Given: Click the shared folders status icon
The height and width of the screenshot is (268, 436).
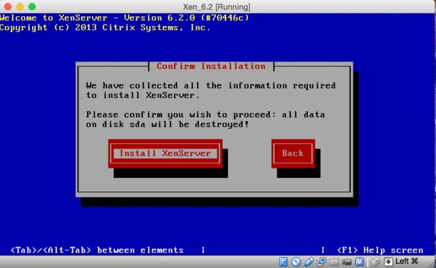Looking at the screenshot, I should coord(334,262).
